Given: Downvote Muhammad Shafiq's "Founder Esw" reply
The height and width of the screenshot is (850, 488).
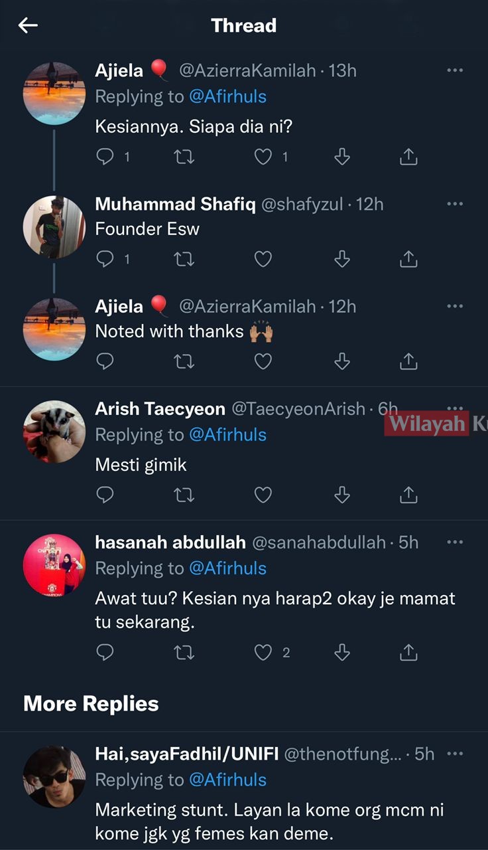Looking at the screenshot, I should tap(341, 259).
